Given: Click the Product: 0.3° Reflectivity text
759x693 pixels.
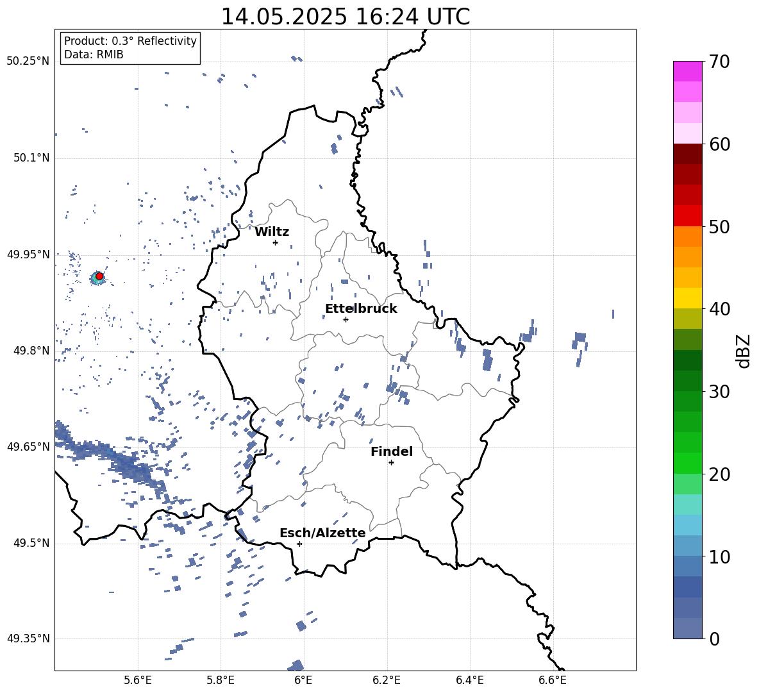Looking at the screenshot, I should 130,40.
